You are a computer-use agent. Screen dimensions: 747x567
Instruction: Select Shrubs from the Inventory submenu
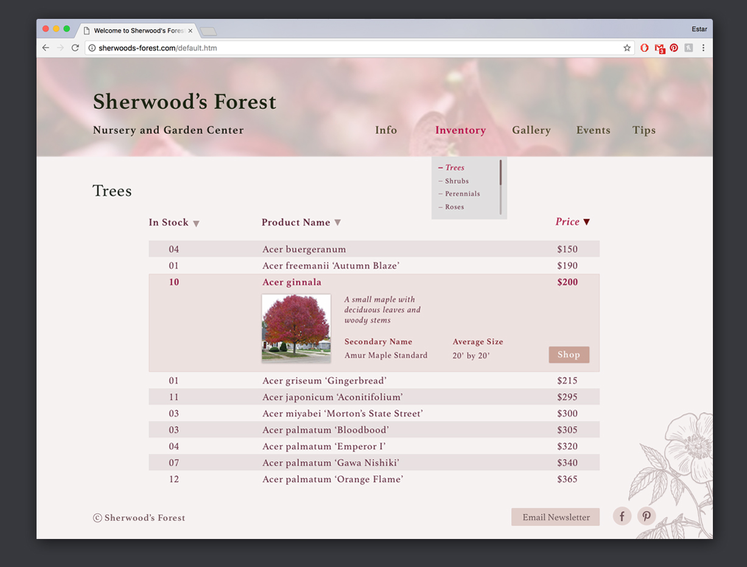tap(457, 181)
